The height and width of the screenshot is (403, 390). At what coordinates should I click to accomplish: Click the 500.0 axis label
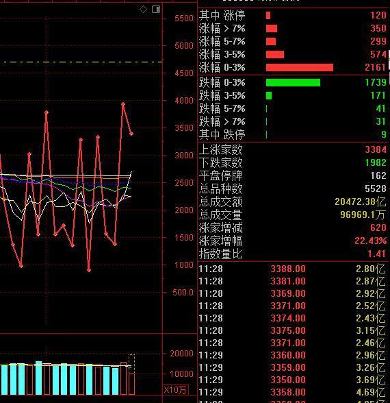(183, 292)
